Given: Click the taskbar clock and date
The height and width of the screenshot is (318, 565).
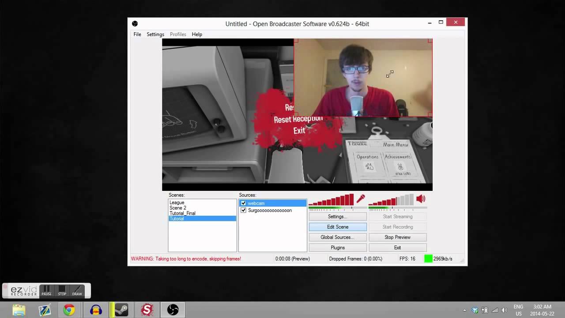Looking at the screenshot, I should point(542,310).
